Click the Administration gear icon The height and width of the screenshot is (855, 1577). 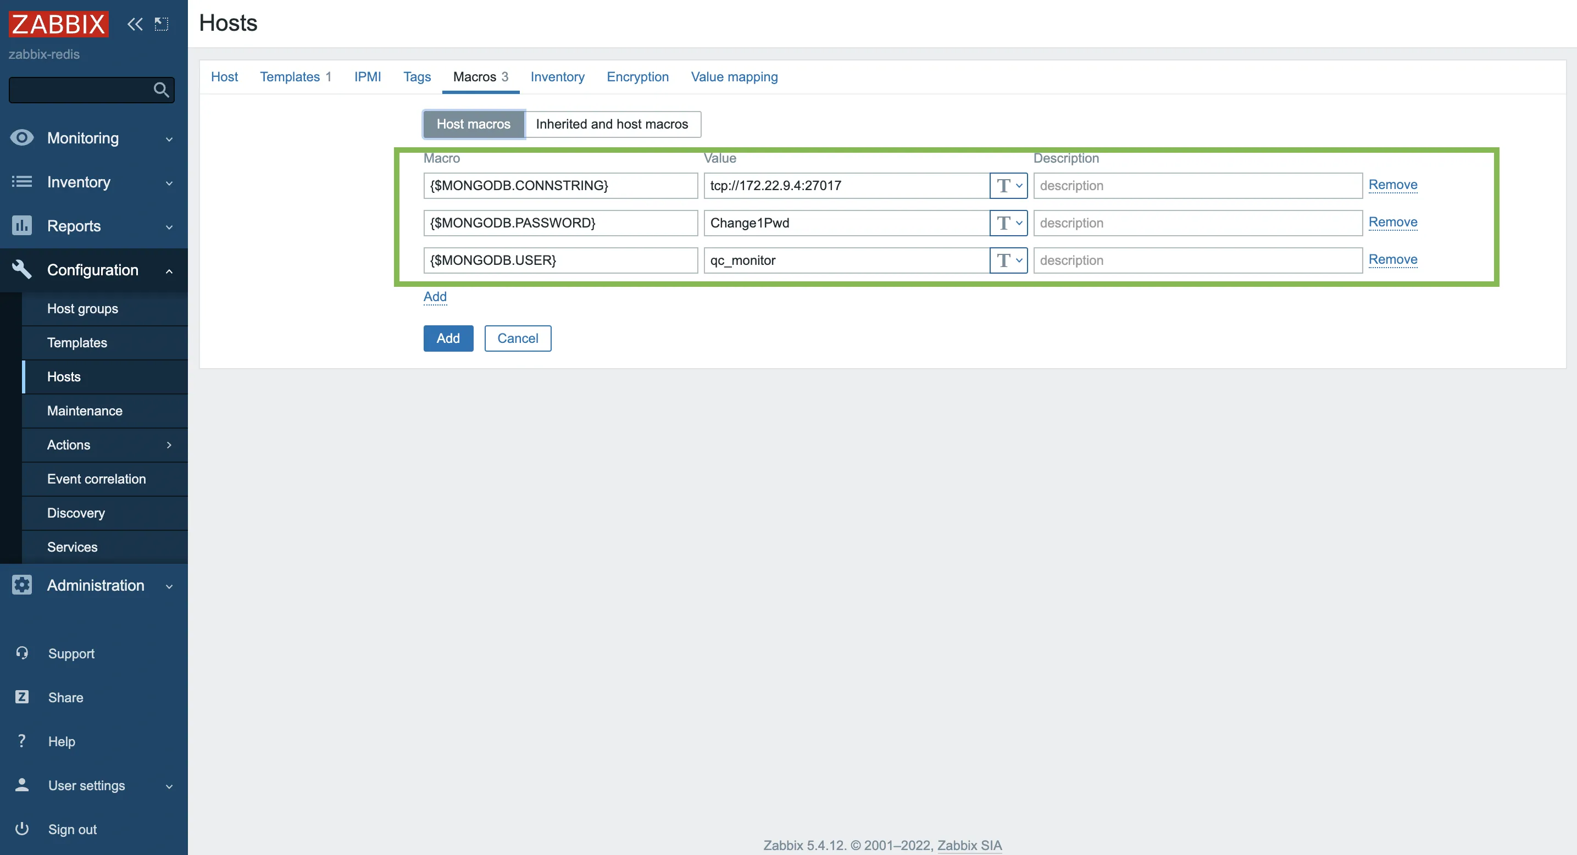click(x=22, y=585)
